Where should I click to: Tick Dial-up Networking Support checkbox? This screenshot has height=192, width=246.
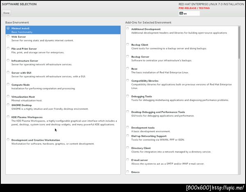(x=128, y=136)
